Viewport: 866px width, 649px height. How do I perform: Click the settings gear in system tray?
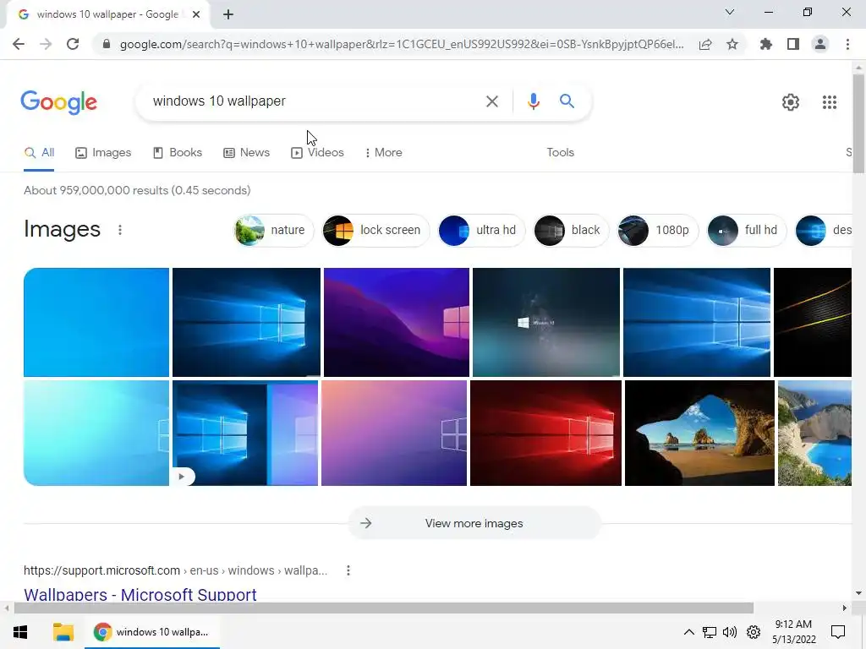pyautogui.click(x=754, y=632)
